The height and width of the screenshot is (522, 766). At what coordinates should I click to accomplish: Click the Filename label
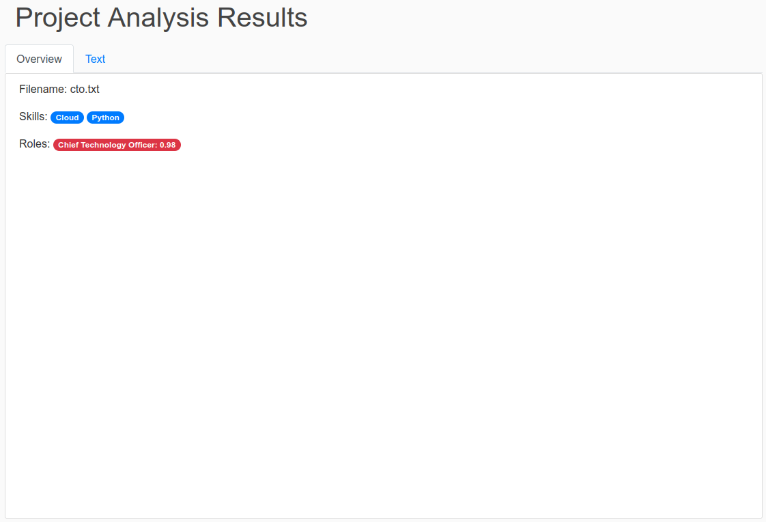[x=43, y=90]
